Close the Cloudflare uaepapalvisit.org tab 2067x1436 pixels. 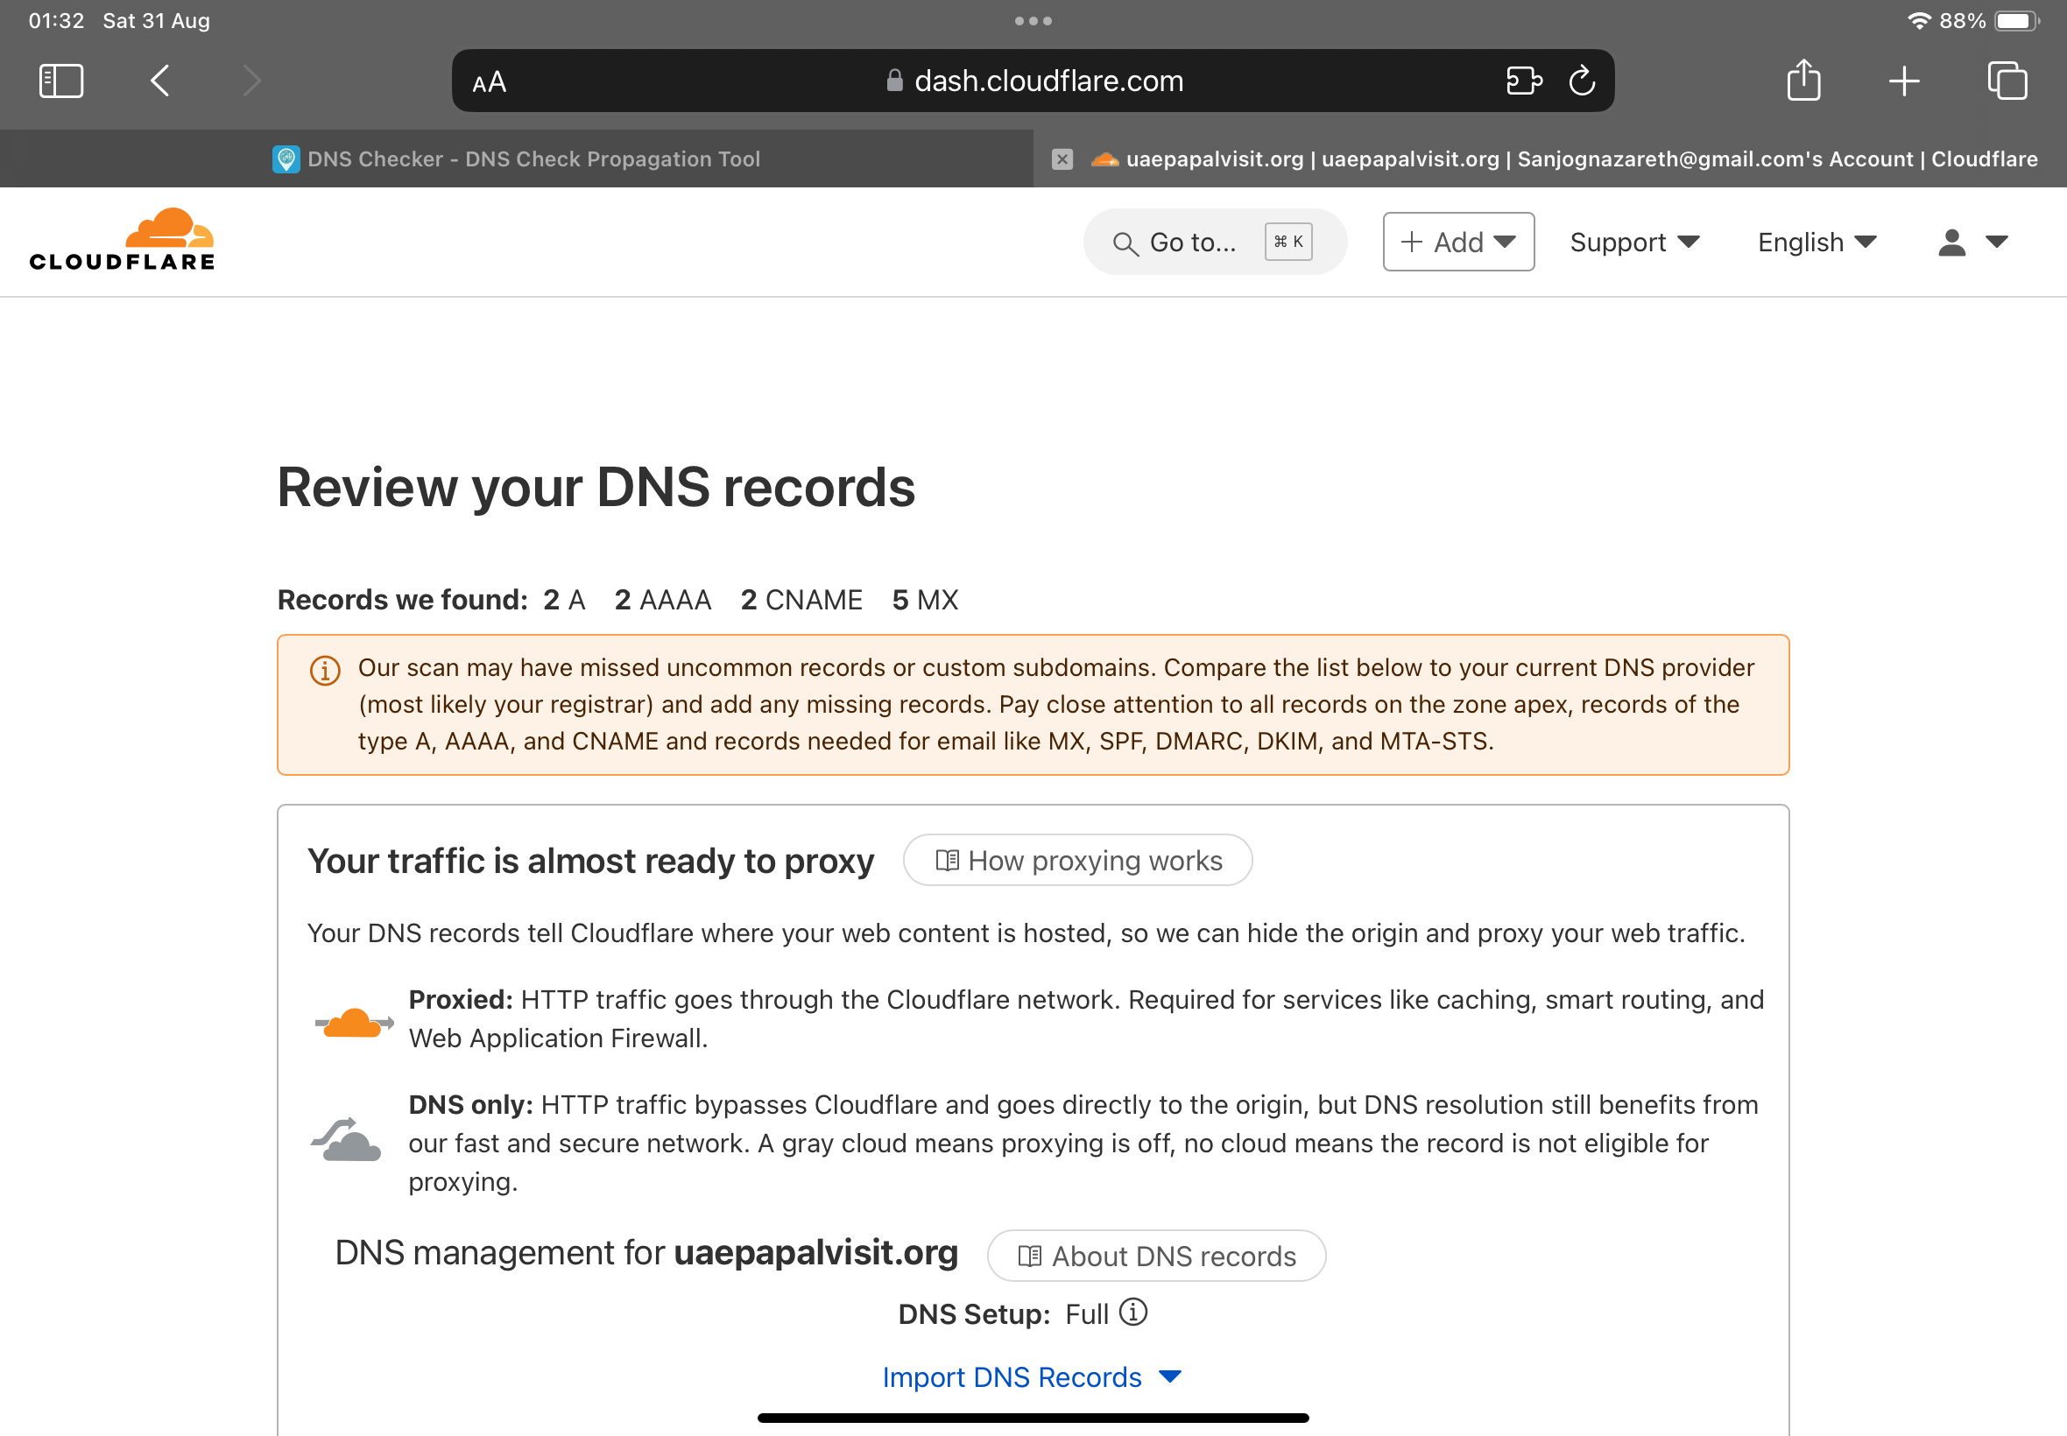coord(1062,159)
